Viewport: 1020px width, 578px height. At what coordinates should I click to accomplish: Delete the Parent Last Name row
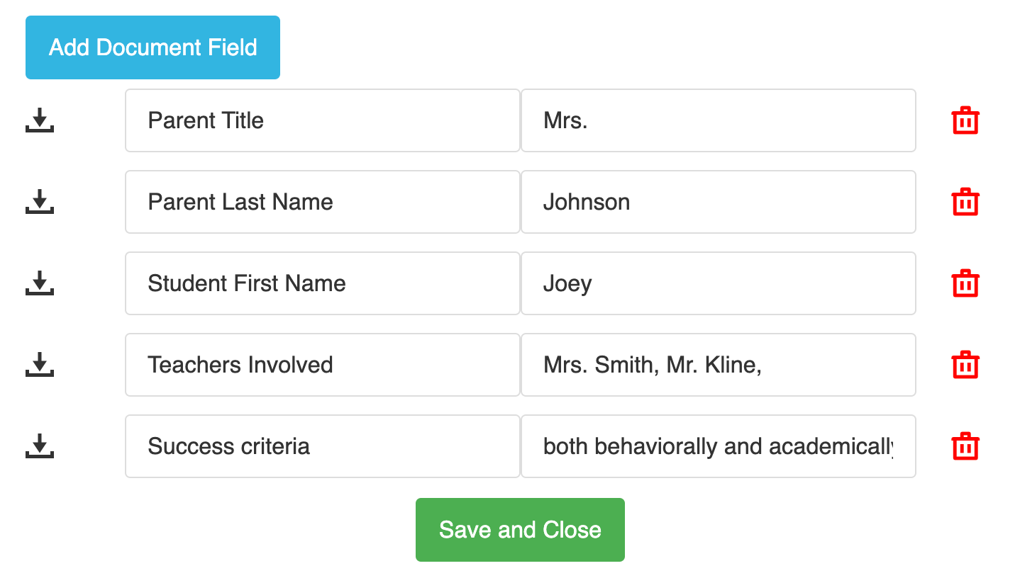click(965, 202)
